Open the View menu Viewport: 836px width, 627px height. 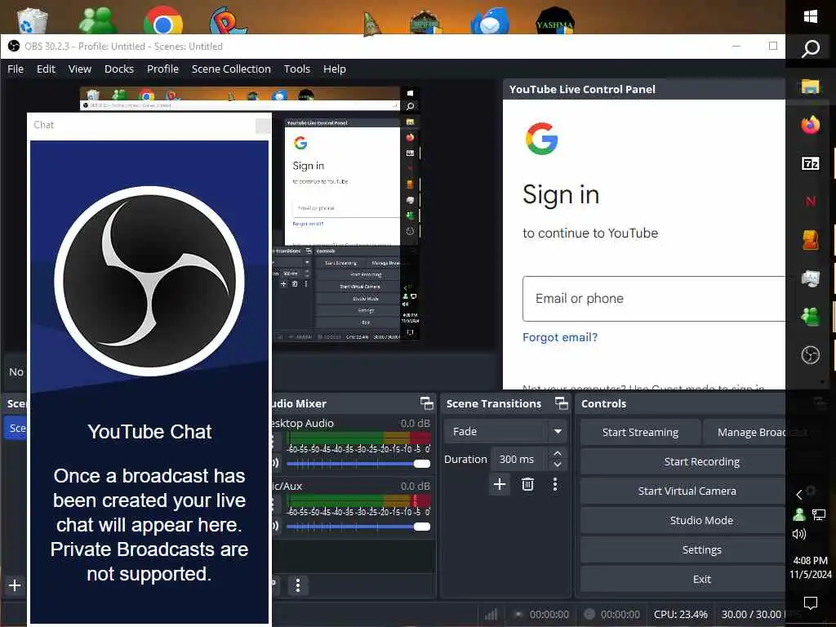coord(79,69)
